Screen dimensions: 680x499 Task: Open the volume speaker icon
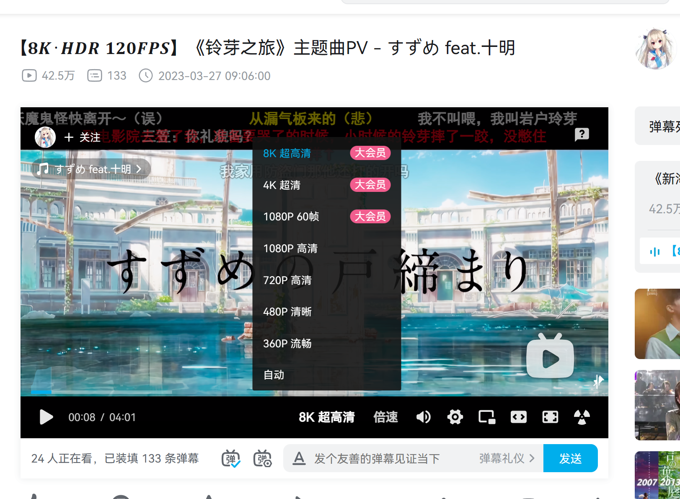point(423,417)
